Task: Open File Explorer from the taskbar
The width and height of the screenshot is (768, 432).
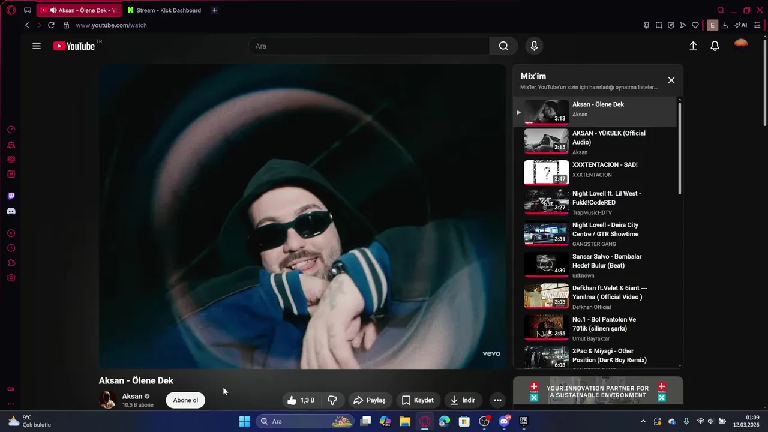Action: (405, 421)
